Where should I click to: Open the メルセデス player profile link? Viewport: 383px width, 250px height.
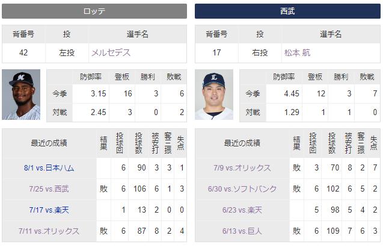coord(111,52)
